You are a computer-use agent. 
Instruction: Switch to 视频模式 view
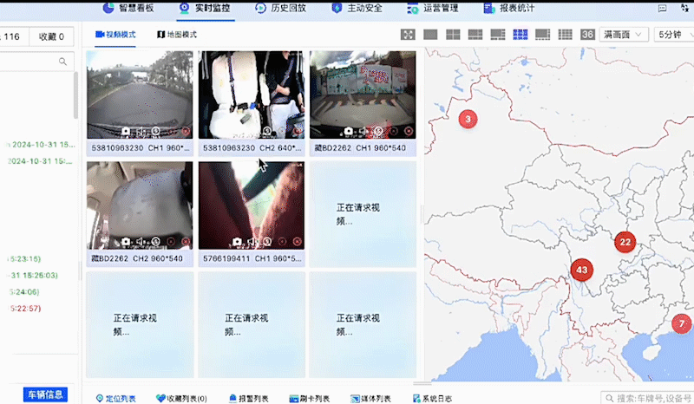(115, 35)
